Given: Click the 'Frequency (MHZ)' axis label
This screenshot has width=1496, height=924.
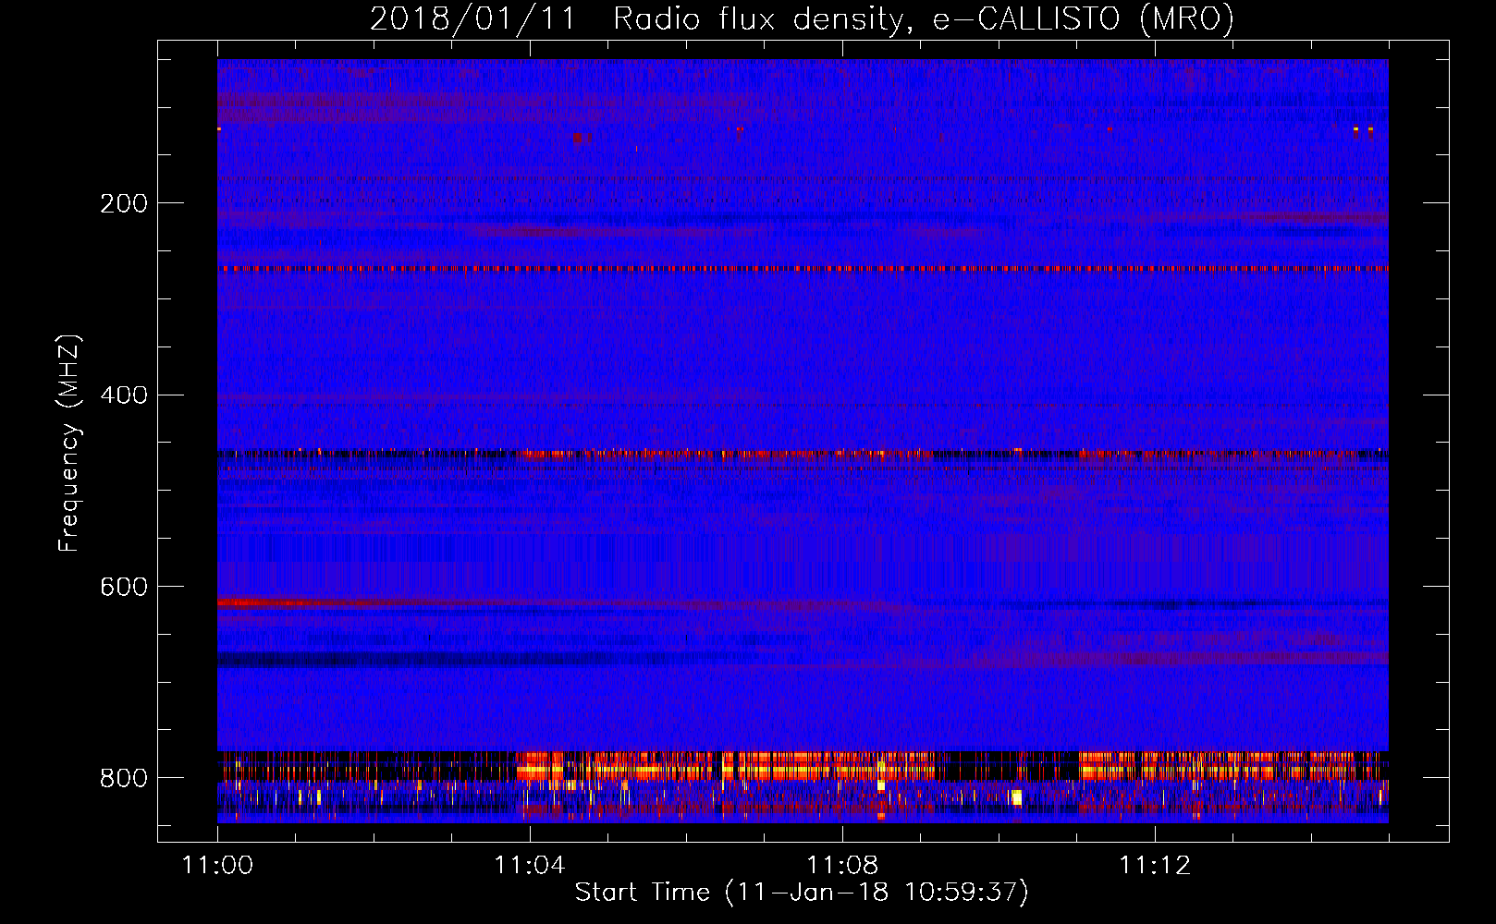Looking at the screenshot, I should coord(69,443).
